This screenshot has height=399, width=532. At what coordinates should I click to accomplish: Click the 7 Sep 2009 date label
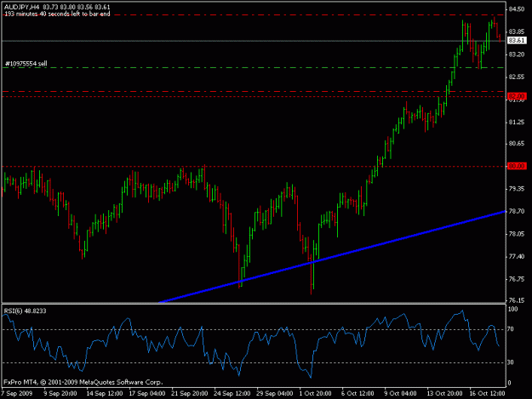point(17,393)
